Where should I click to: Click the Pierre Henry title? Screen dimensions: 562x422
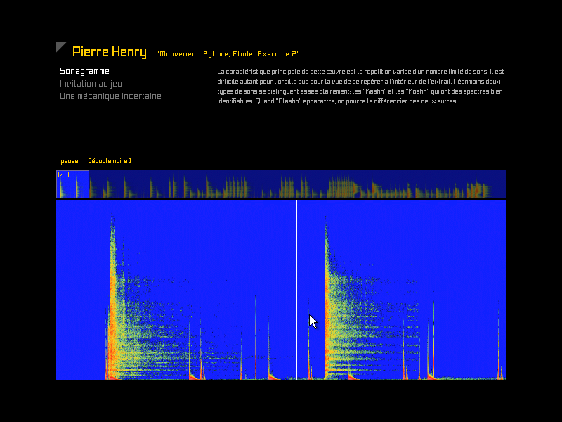[x=110, y=52]
